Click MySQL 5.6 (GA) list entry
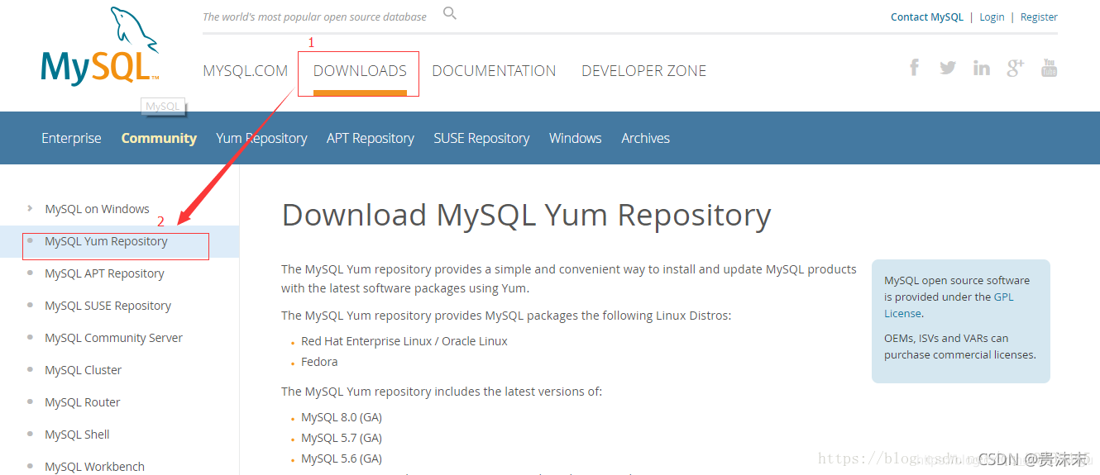 pyautogui.click(x=342, y=458)
